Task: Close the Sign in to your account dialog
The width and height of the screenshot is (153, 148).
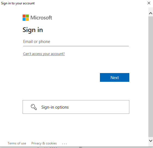Action: (x=149, y=3)
